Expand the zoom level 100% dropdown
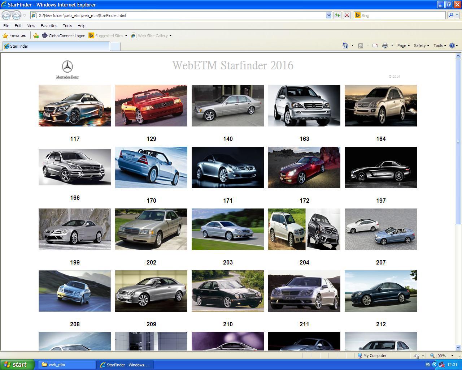 (x=452, y=356)
